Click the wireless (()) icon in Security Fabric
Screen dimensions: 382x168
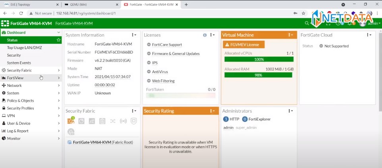coord(123,121)
